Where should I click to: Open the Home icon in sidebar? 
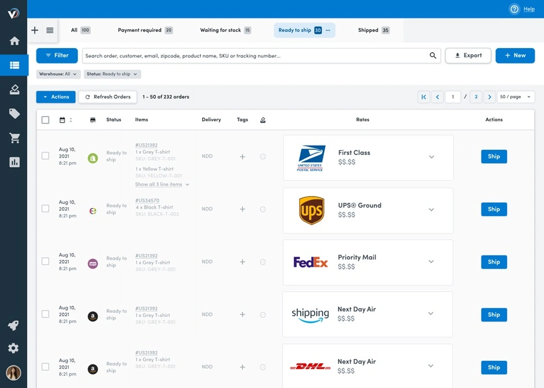click(x=14, y=40)
